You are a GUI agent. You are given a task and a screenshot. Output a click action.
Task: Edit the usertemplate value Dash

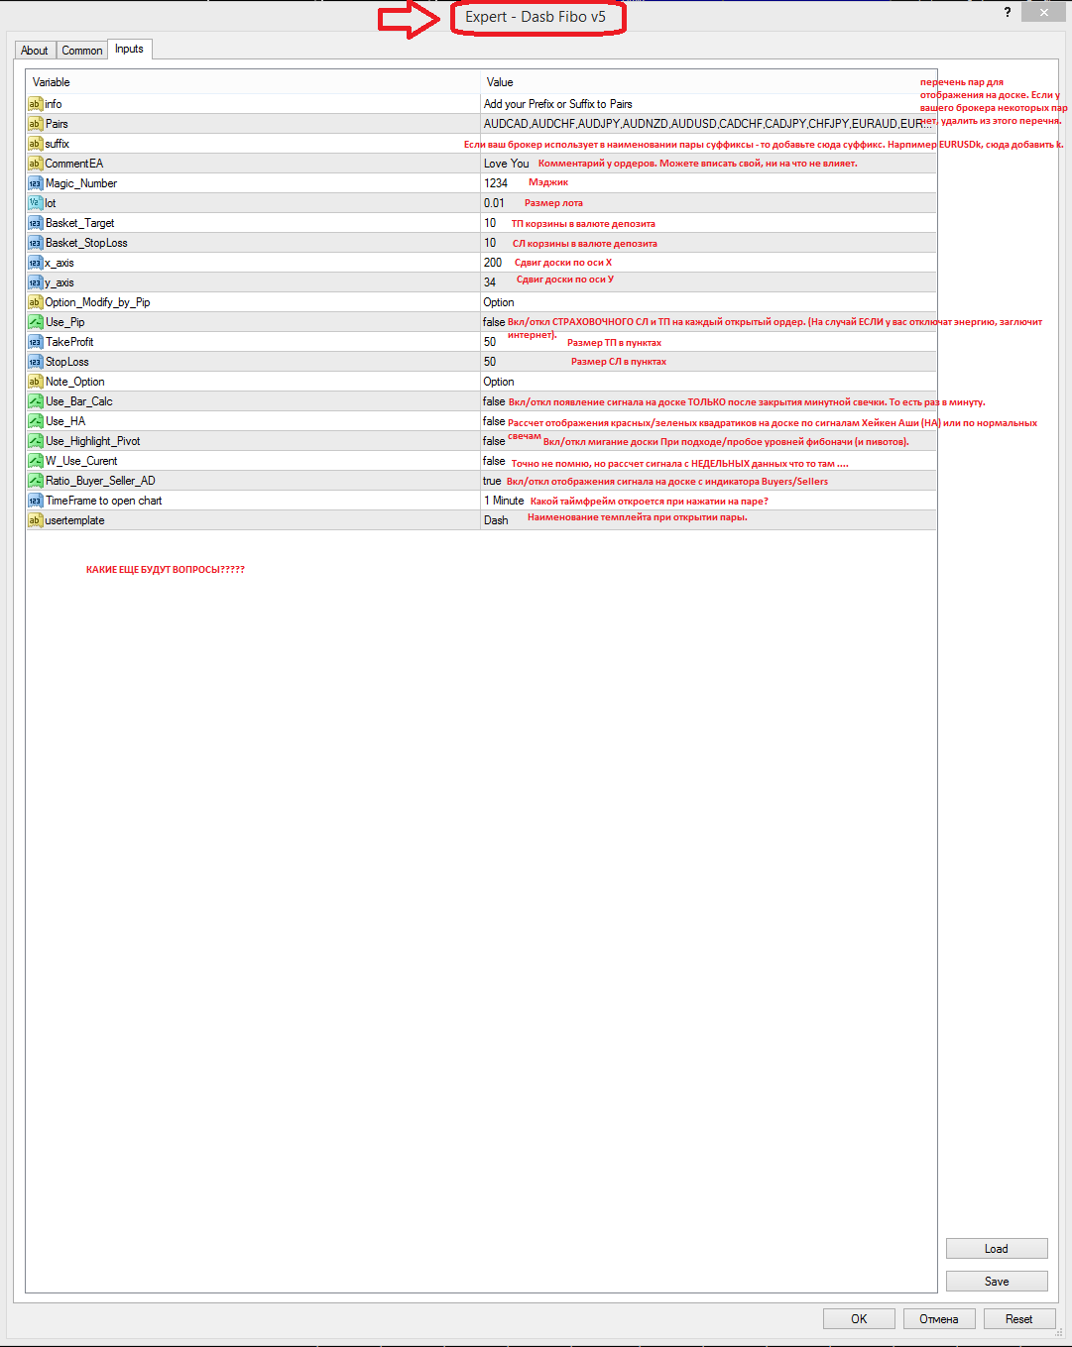pos(496,520)
